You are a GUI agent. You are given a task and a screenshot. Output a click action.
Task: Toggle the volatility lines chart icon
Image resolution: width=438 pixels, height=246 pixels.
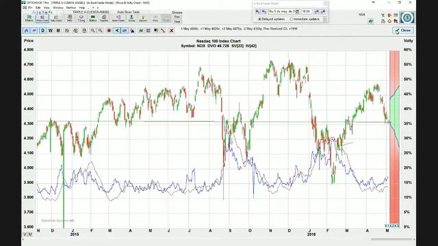125,30
